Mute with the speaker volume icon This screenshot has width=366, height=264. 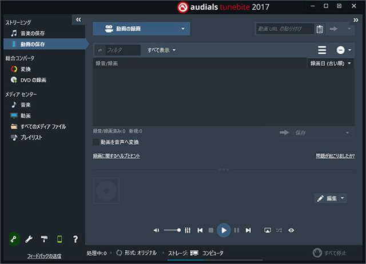pos(156,230)
